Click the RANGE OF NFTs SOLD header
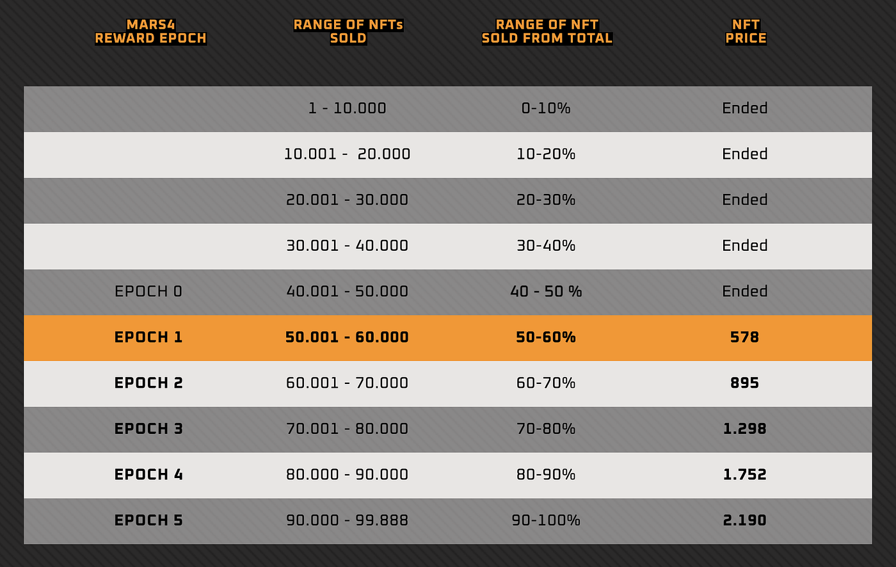This screenshot has width=896, height=567. (348, 31)
